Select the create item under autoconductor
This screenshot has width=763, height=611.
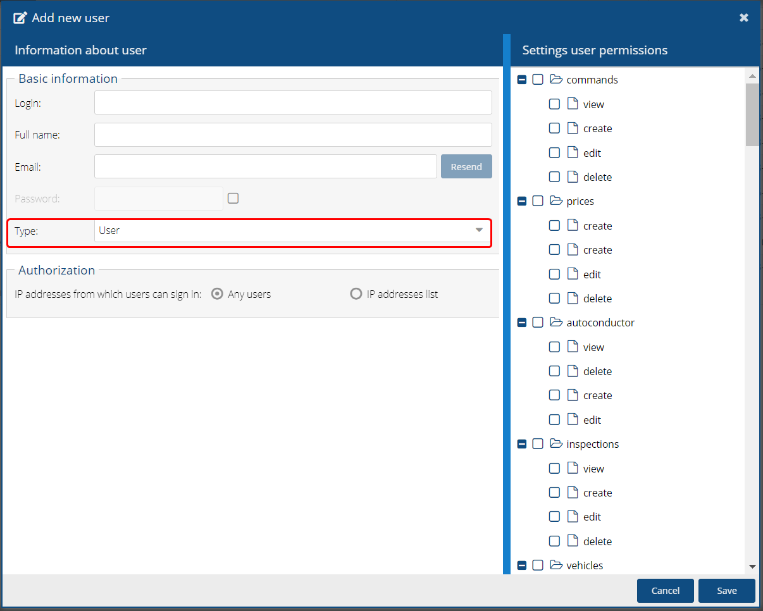click(x=597, y=395)
